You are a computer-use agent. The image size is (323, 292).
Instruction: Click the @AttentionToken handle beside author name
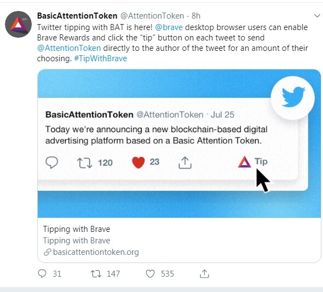(x=152, y=16)
